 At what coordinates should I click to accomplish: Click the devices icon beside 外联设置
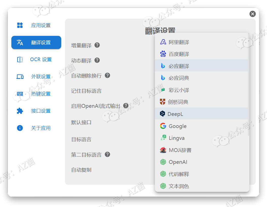[20, 77]
